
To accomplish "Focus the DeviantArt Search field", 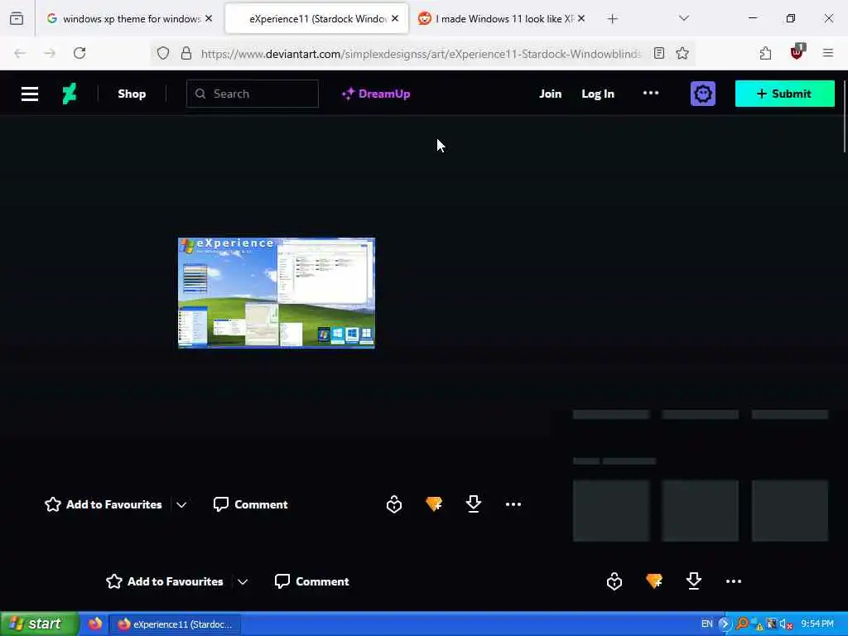I will click(252, 94).
